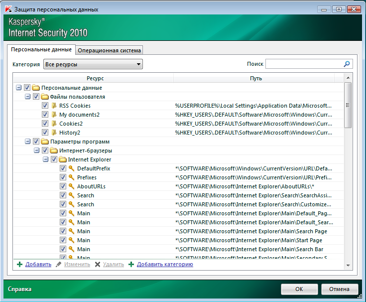366x302 pixels.
Task: Click the scrollbar down arrow
Action: point(348,265)
